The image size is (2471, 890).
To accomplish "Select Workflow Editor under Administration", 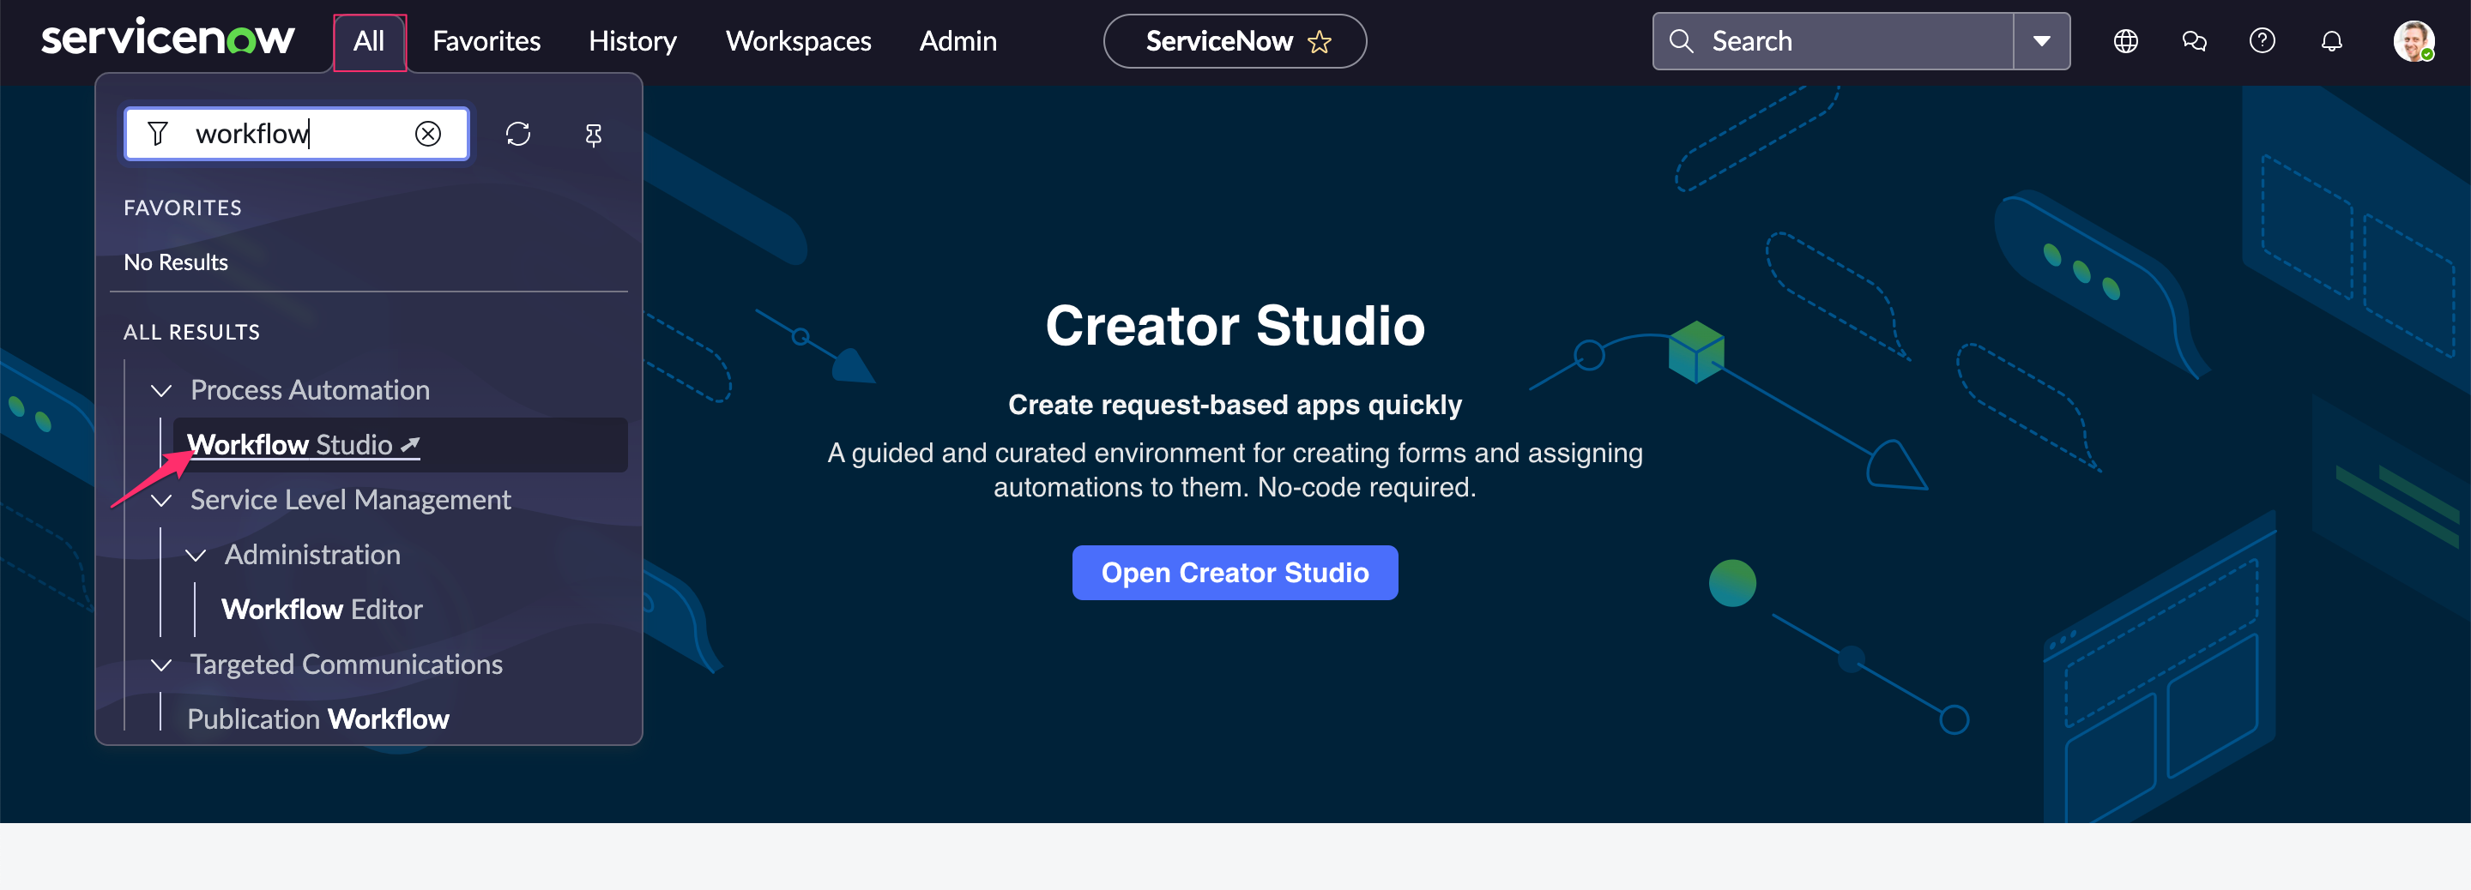I will pos(323,609).
